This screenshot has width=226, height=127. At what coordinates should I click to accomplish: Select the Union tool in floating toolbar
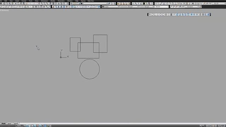click(191, 14)
